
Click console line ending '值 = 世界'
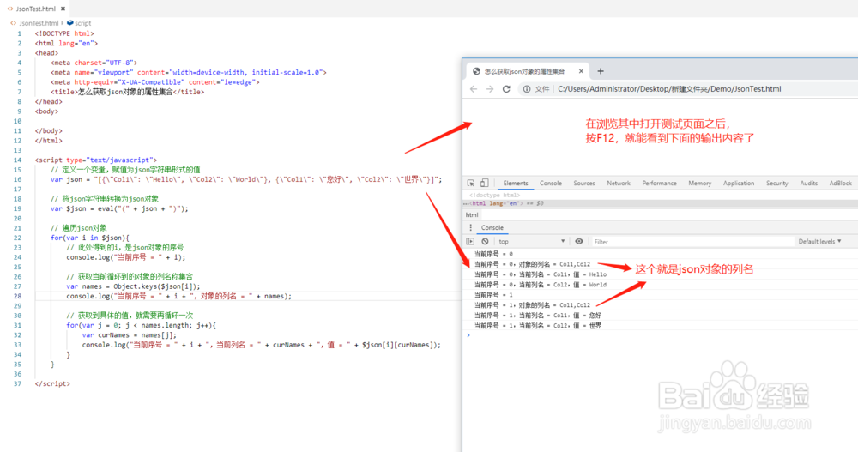point(537,326)
